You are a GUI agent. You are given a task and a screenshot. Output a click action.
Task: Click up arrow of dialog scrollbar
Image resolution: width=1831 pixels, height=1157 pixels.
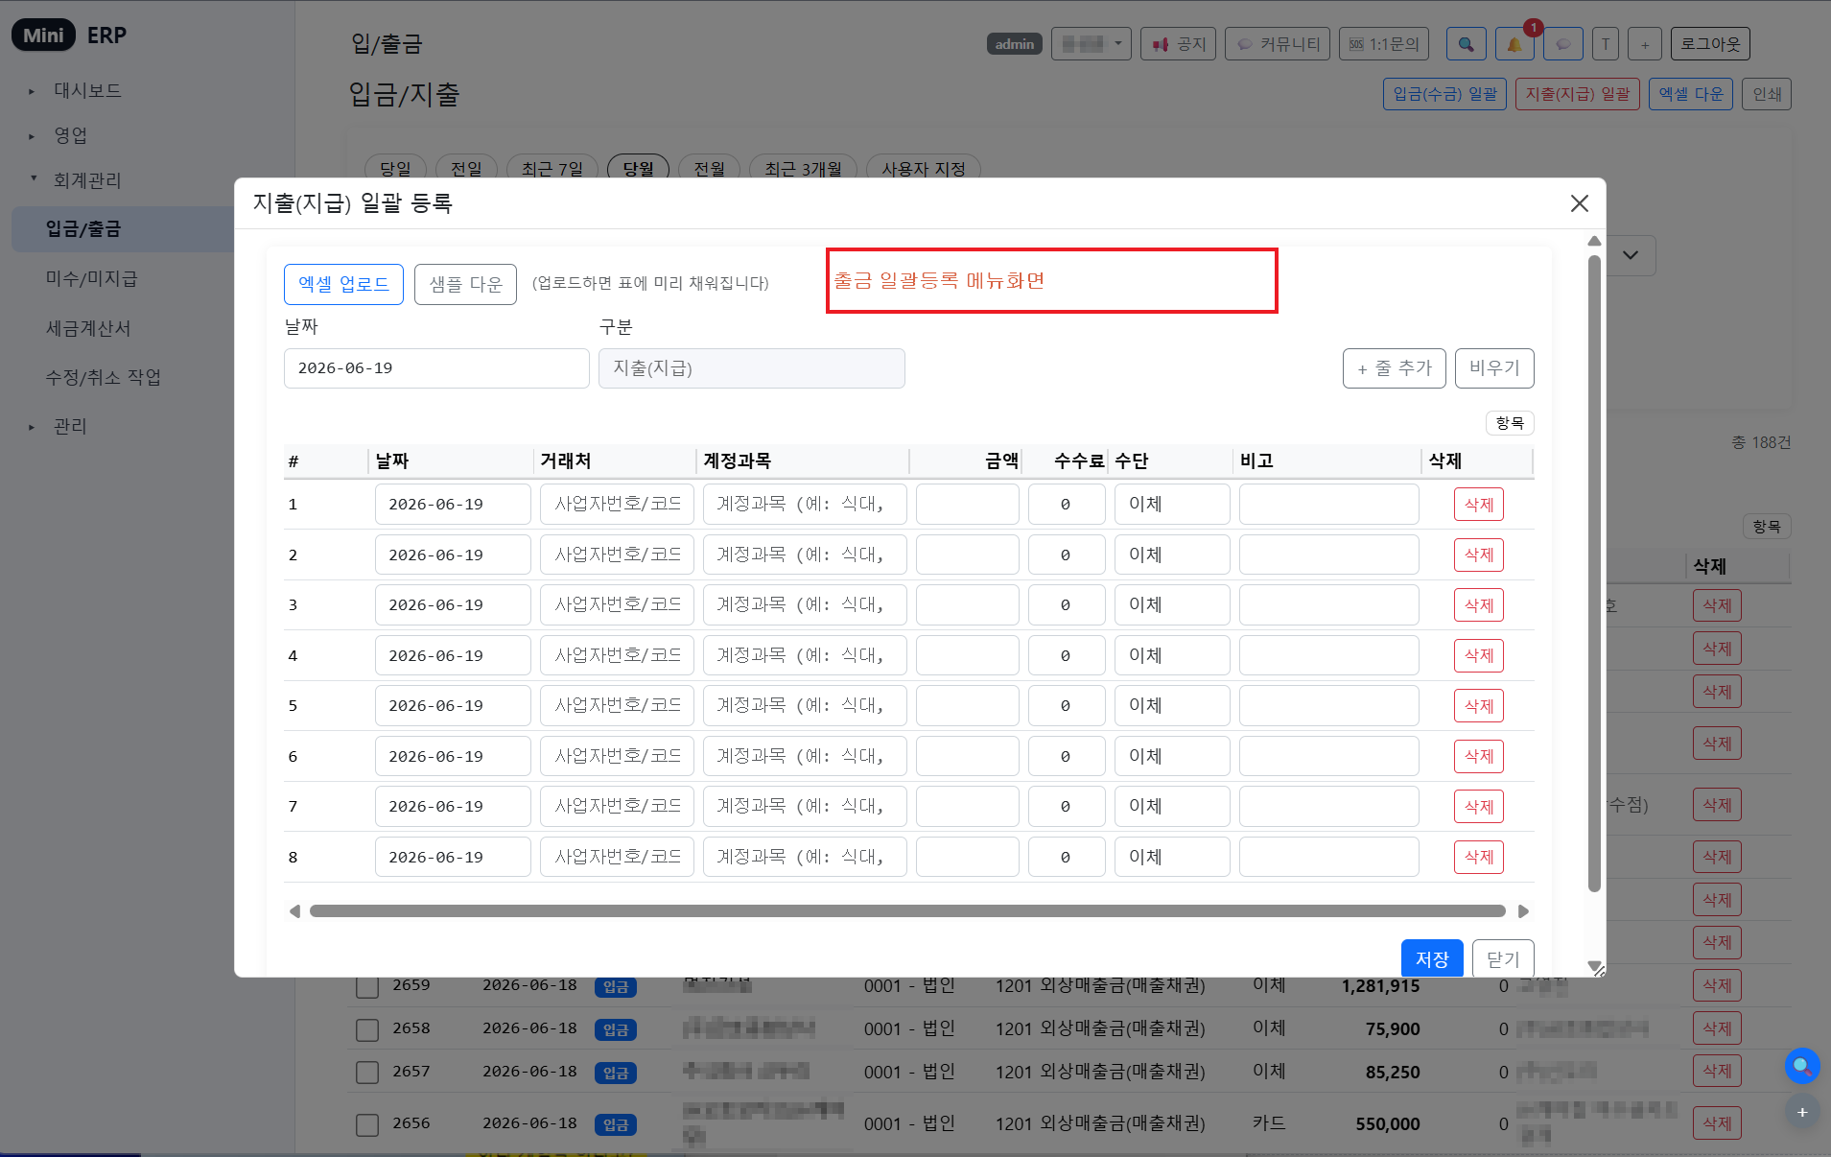pyautogui.click(x=1594, y=241)
